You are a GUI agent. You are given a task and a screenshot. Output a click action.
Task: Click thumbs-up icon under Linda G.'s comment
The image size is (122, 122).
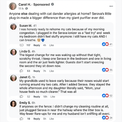(x=21, y=71)
